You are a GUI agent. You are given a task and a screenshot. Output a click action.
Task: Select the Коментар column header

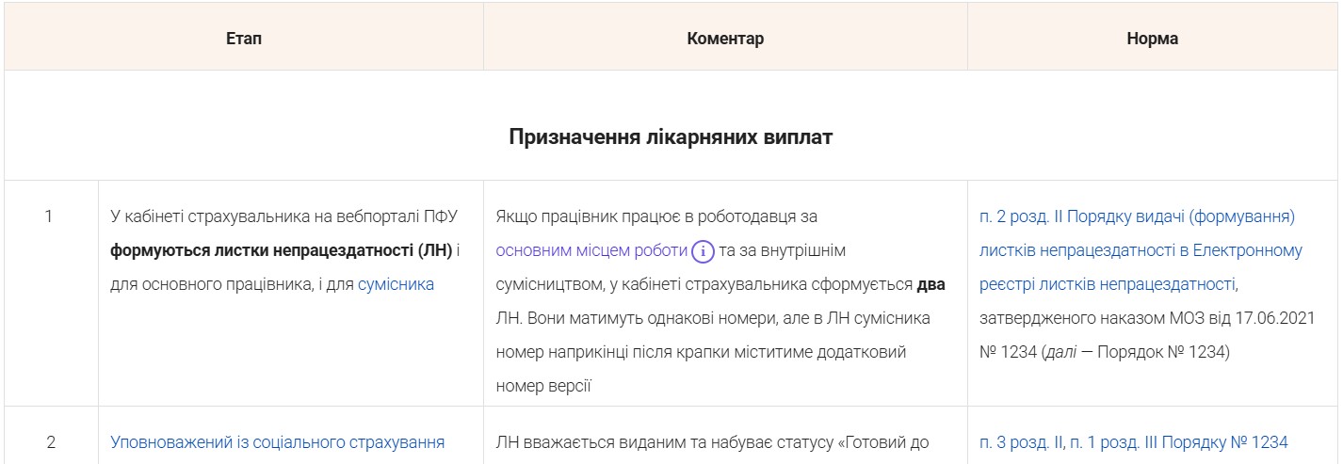point(725,39)
